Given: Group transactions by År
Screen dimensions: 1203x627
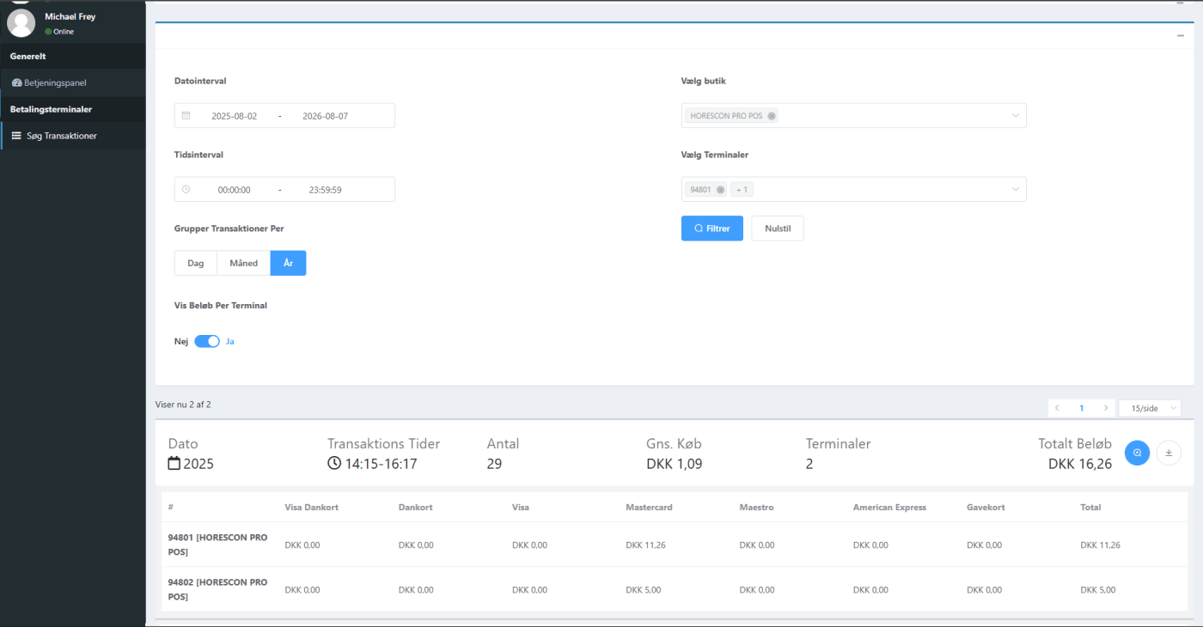Looking at the screenshot, I should (x=288, y=263).
